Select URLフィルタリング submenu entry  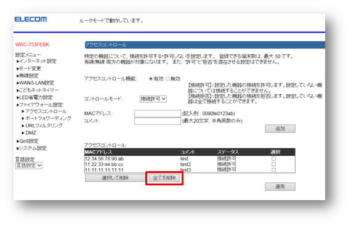coord(42,126)
